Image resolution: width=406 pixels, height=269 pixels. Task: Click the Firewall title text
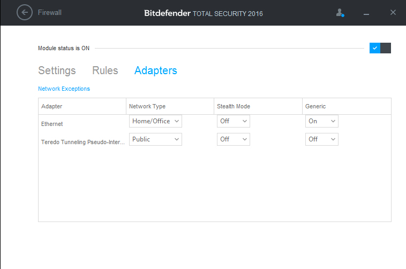click(50, 13)
